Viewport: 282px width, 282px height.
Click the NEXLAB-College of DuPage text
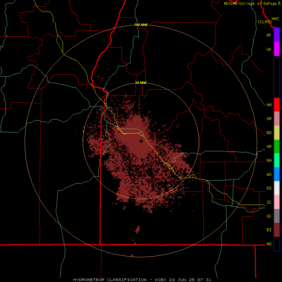click(250, 3)
